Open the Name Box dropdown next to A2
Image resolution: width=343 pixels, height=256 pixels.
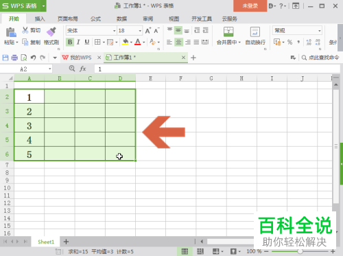49,69
